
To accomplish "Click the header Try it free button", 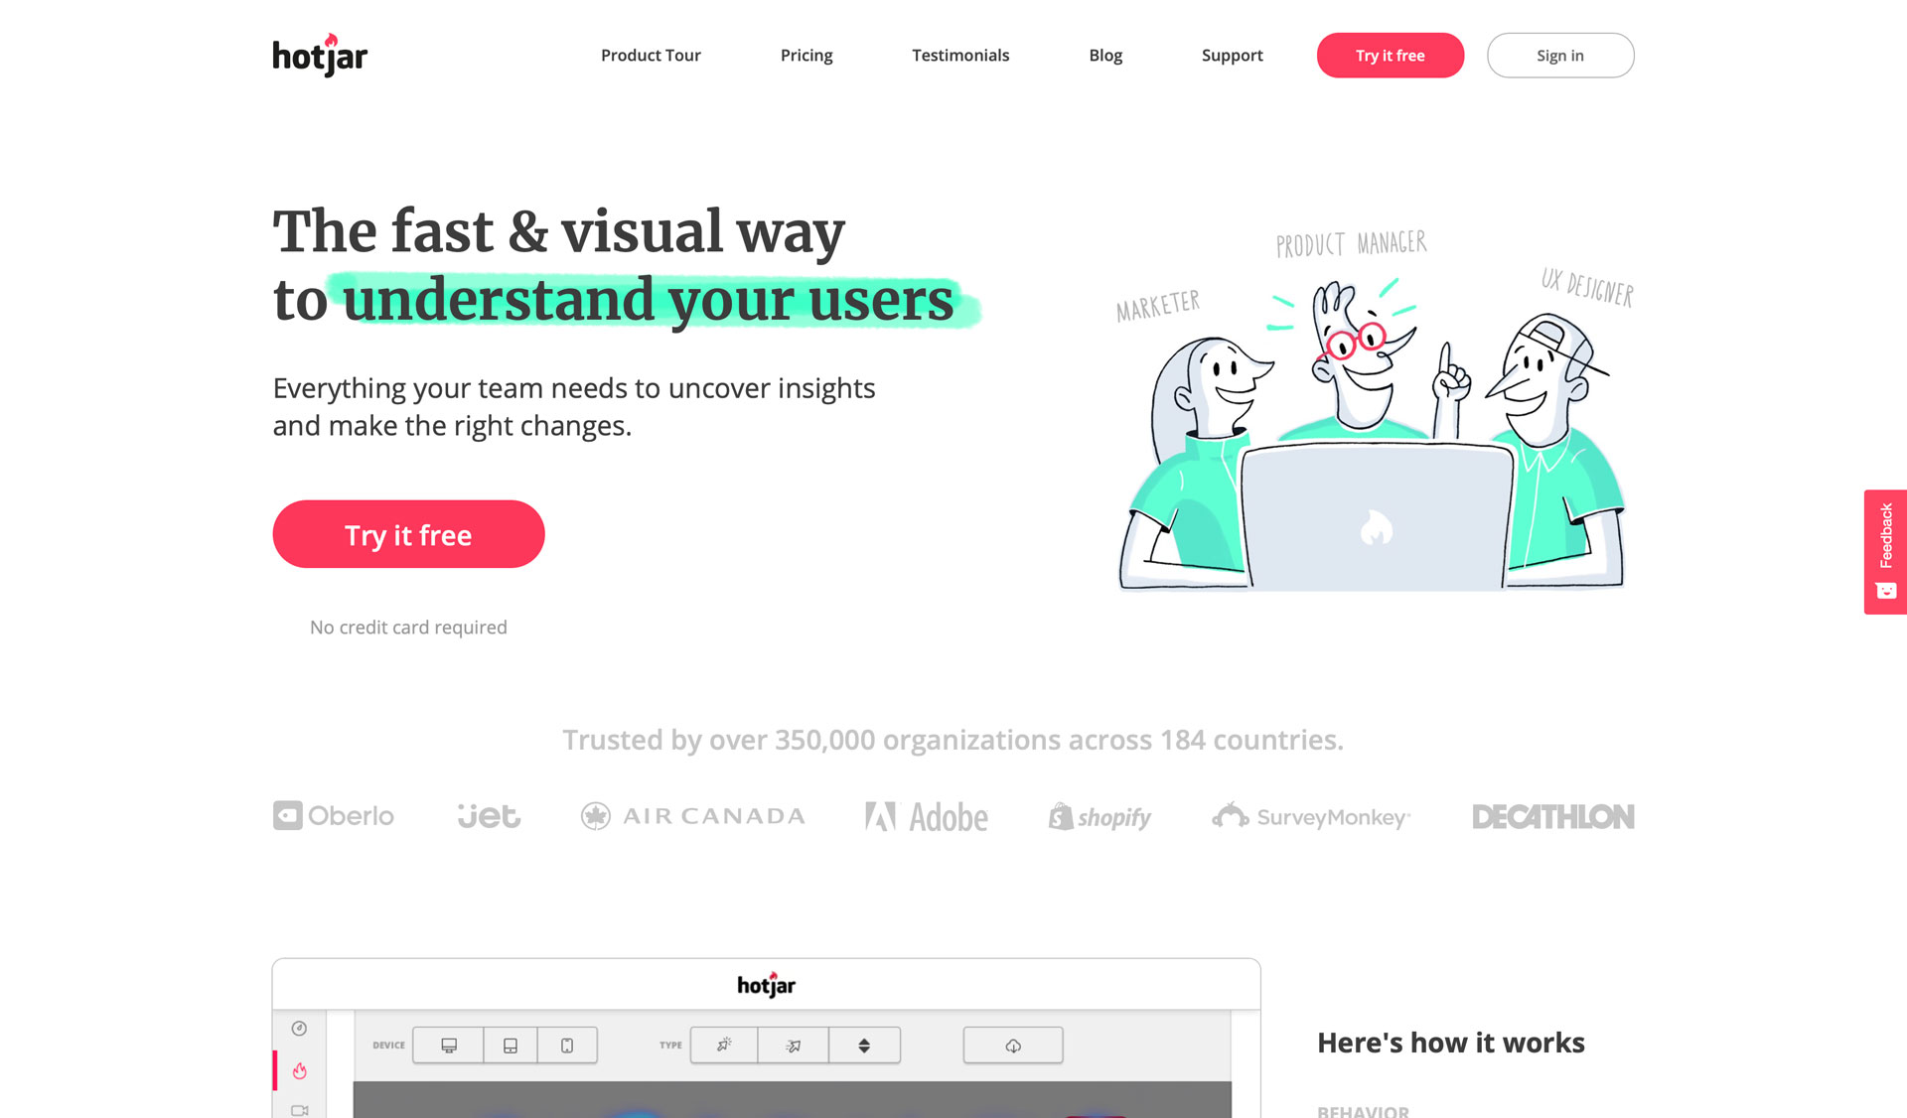I will [1390, 56].
